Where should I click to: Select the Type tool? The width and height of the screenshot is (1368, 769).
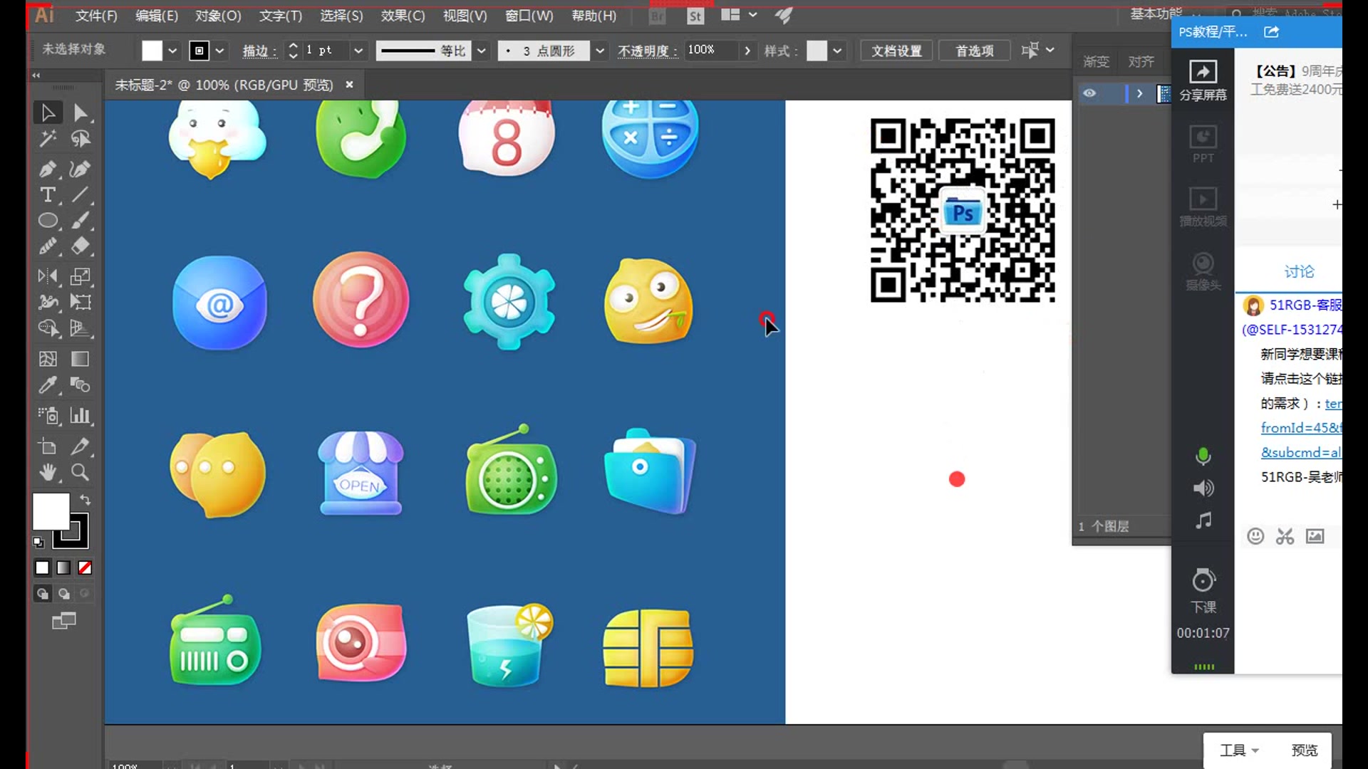(x=48, y=194)
